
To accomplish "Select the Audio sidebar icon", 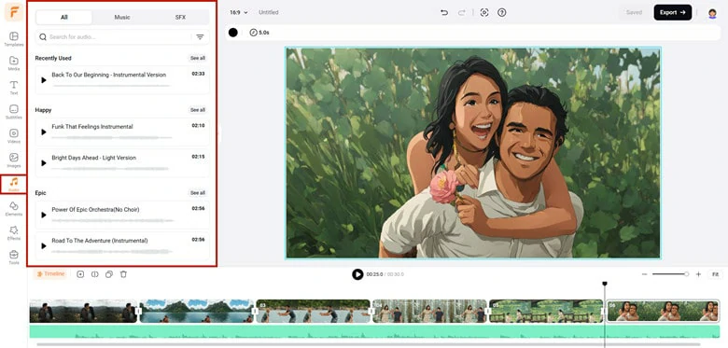I will click(14, 184).
